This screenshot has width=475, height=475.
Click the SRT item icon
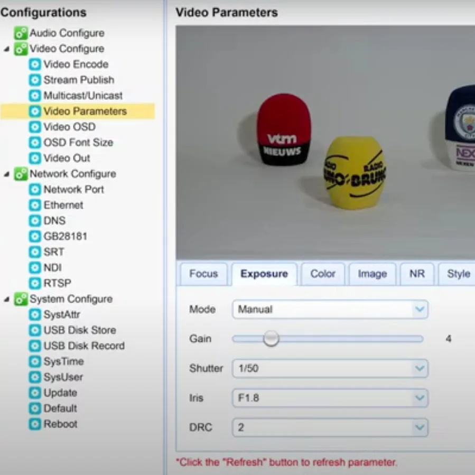tap(35, 252)
